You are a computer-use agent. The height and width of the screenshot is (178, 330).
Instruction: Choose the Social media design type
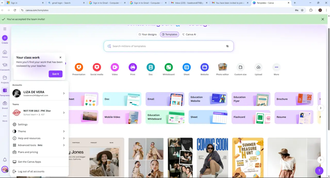tap(97, 69)
